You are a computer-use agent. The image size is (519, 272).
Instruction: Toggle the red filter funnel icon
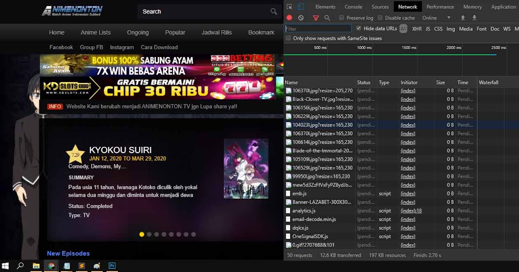coord(316,18)
